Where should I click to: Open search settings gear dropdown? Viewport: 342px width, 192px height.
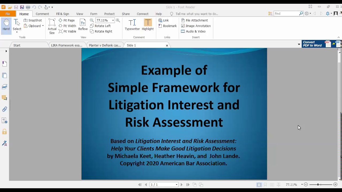(308, 14)
